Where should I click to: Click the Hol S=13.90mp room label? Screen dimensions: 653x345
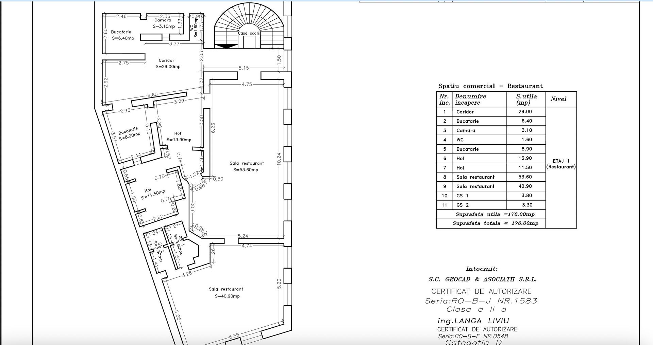coord(178,137)
